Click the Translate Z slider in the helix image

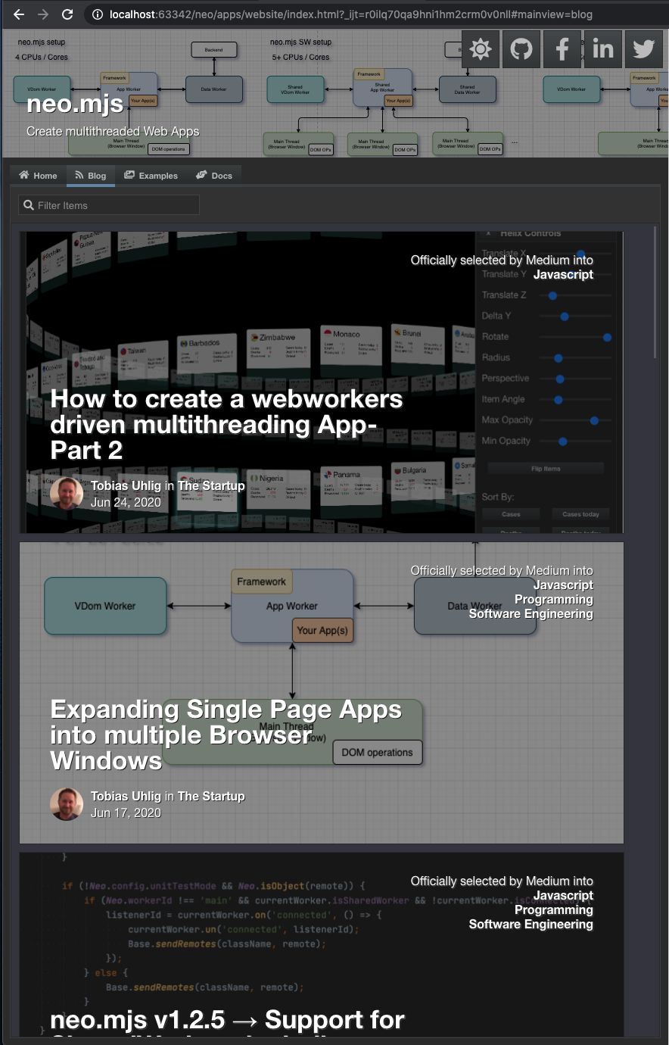coord(575,295)
